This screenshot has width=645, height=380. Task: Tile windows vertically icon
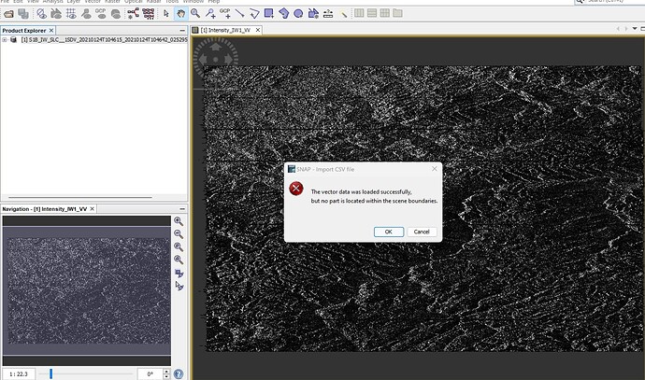tap(372, 13)
